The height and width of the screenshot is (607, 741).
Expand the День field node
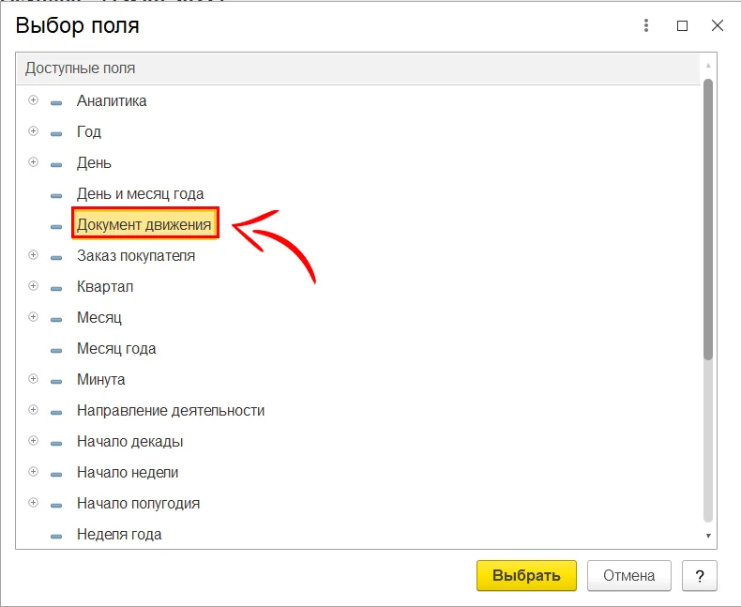[34, 162]
